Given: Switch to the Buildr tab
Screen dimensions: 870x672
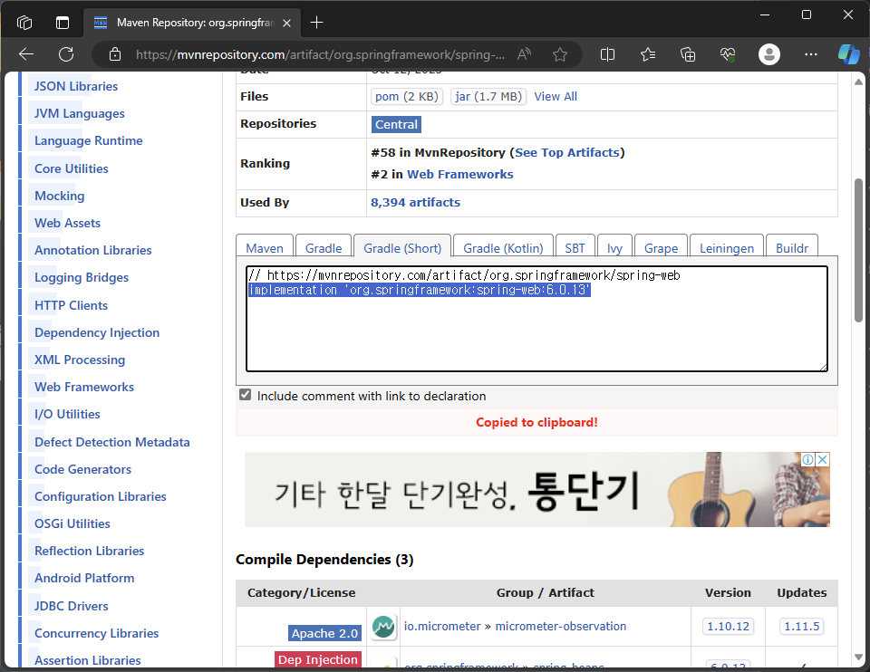Looking at the screenshot, I should coord(792,248).
